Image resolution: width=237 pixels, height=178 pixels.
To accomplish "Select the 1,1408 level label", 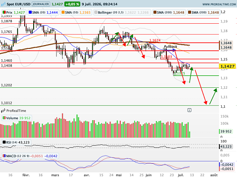I will 7,66.
